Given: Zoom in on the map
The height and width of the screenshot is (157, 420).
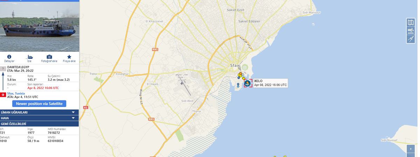Looking at the screenshot, I should pyautogui.click(x=411, y=149).
